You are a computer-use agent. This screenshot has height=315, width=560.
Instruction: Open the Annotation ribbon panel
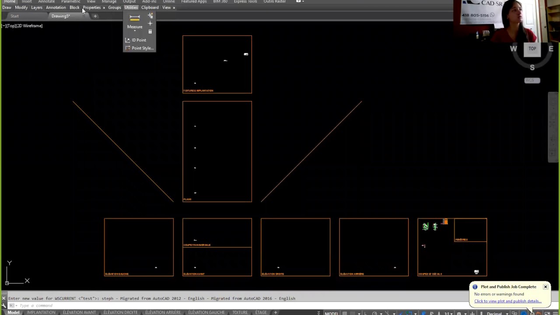pos(56,7)
